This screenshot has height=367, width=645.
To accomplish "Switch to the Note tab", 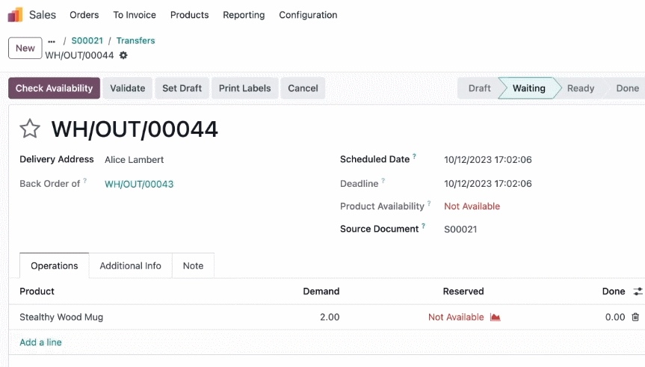I will tap(194, 266).
